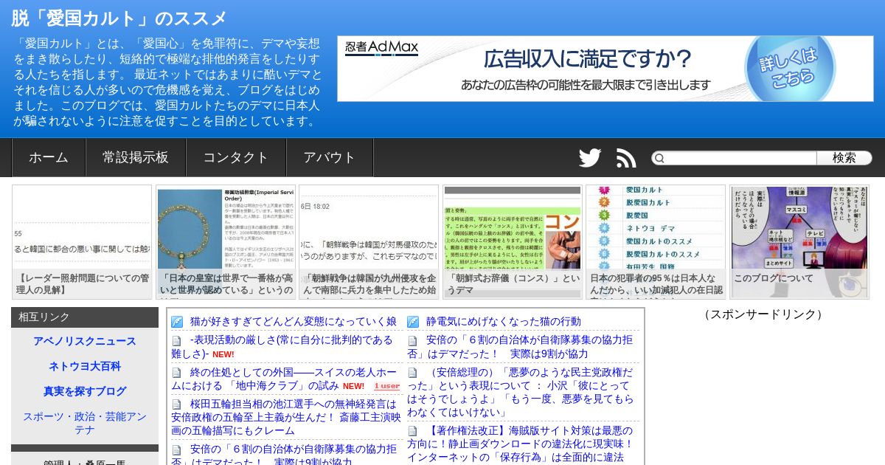Screen dimensions: 885x465
Task: Open the RSS feed icon
Action: click(x=626, y=158)
